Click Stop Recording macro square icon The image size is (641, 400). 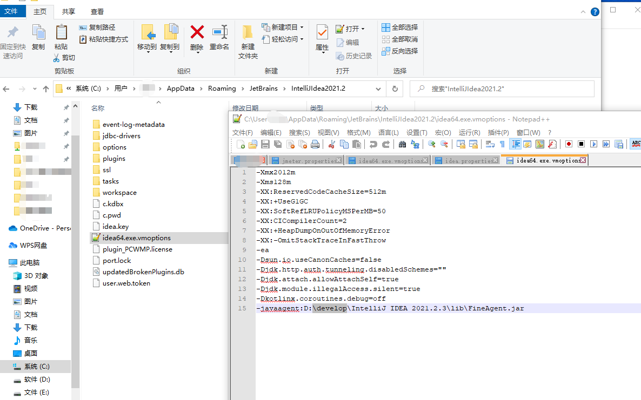pos(581,144)
